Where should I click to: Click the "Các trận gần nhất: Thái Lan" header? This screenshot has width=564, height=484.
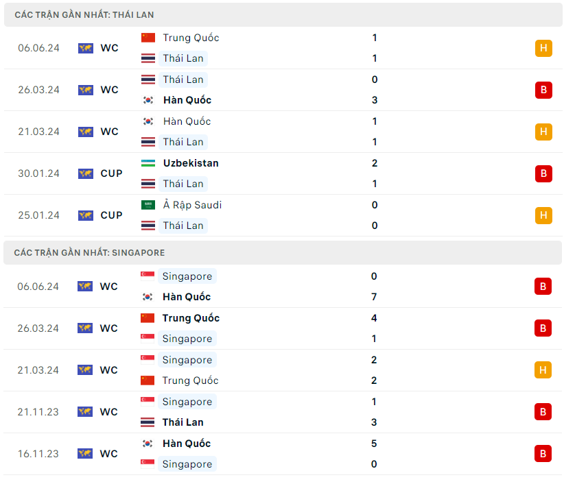point(84,14)
